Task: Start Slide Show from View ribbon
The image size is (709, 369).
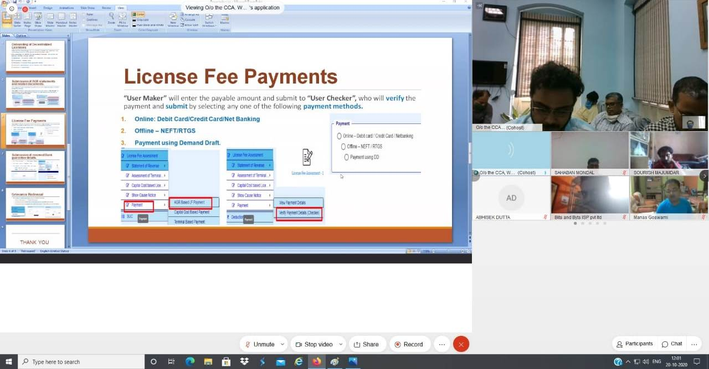Action: click(38, 19)
